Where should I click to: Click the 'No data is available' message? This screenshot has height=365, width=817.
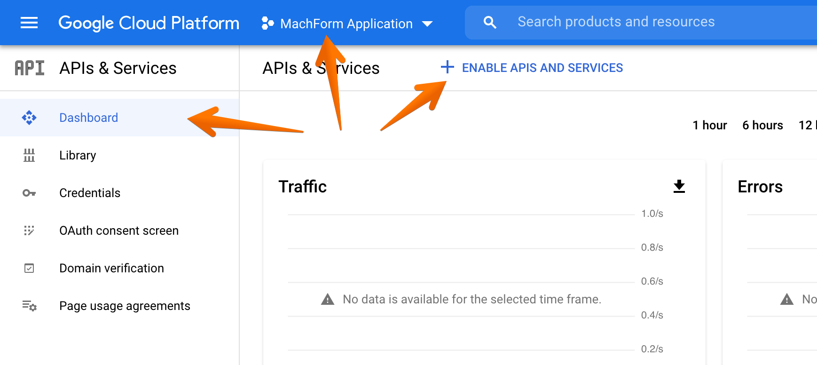[x=472, y=299]
